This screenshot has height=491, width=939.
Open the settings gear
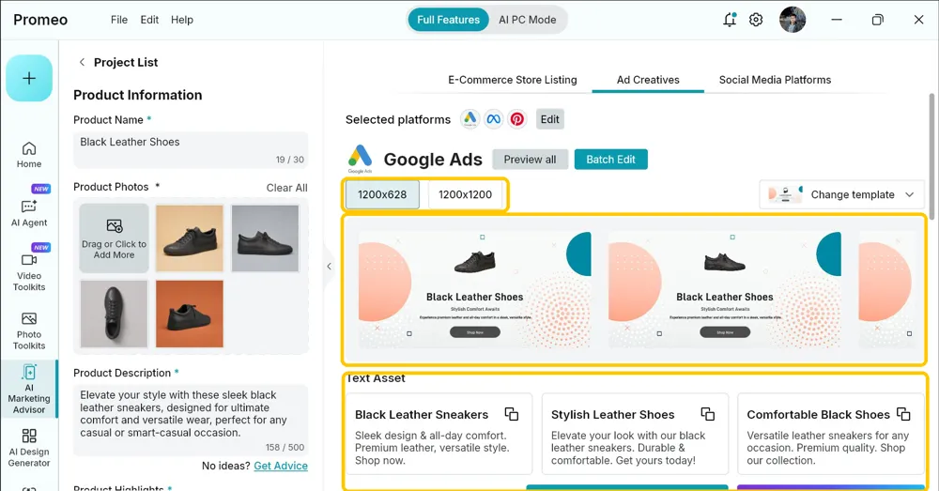click(756, 20)
